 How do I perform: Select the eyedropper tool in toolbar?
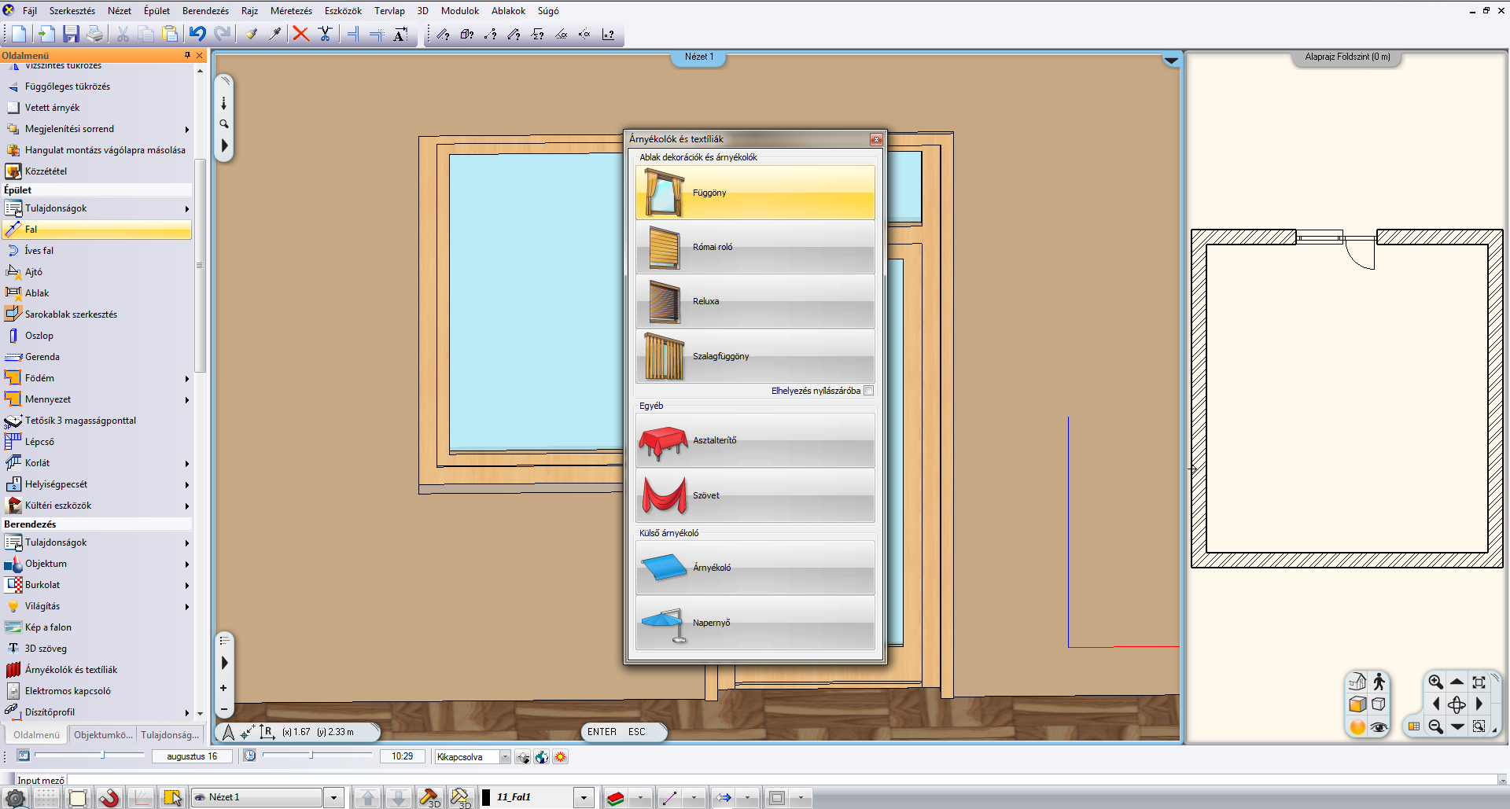pyautogui.click(x=274, y=34)
